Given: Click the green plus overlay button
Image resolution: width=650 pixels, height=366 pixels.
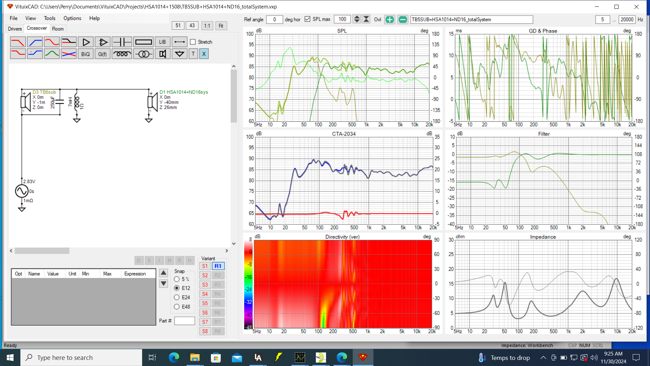Looking at the screenshot, I should pos(390,20).
